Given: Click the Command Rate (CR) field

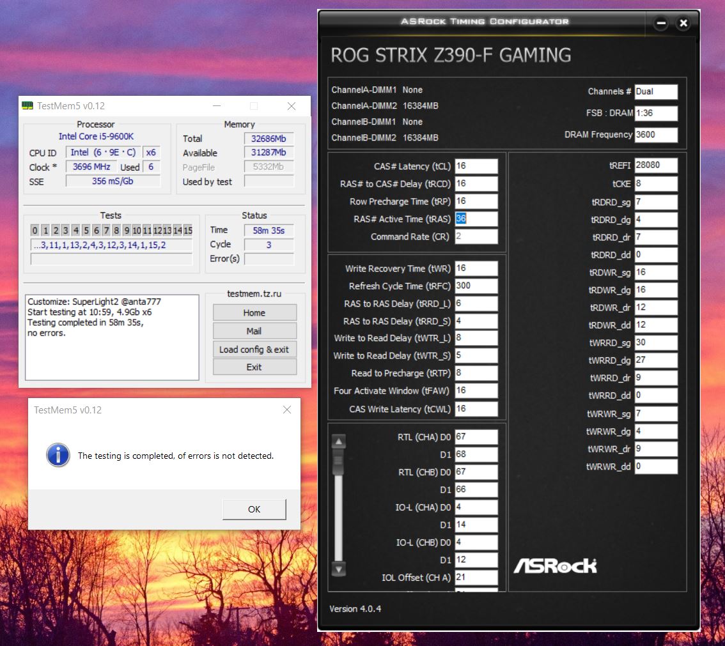Looking at the screenshot, I should 476,236.
